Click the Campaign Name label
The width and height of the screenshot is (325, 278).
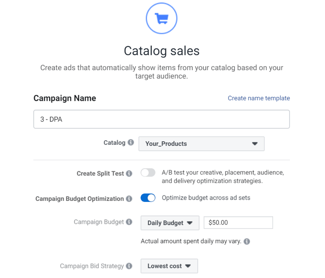click(65, 98)
